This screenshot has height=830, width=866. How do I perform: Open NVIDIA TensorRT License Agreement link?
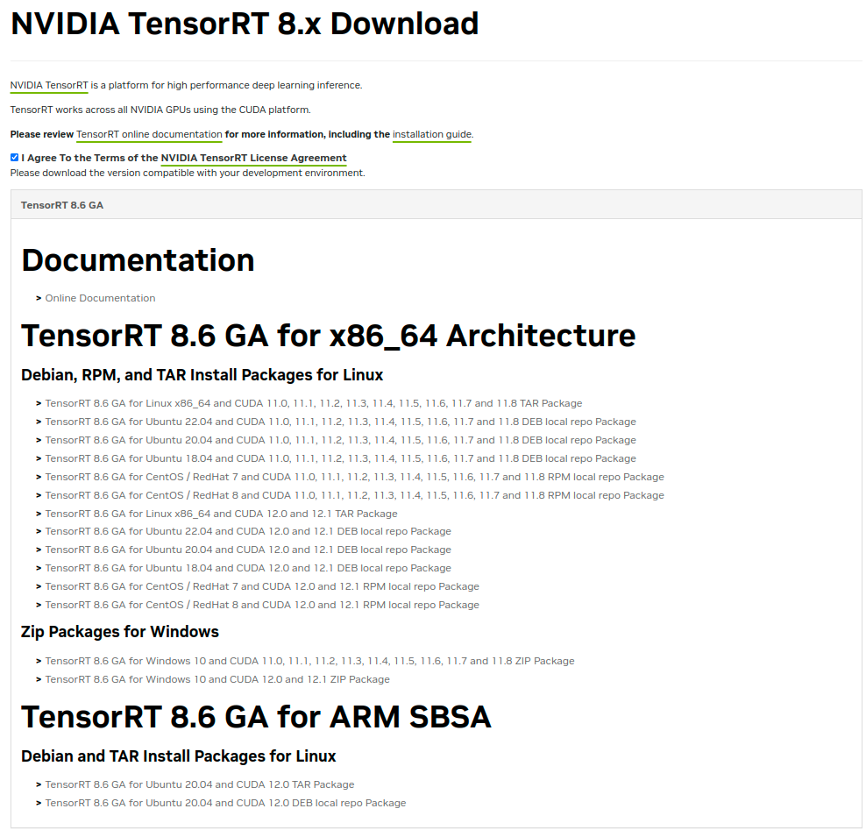253,158
